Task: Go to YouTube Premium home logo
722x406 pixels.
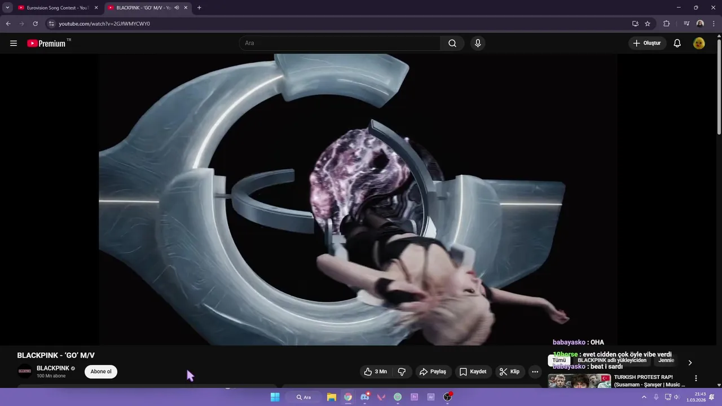Action: coord(47,43)
